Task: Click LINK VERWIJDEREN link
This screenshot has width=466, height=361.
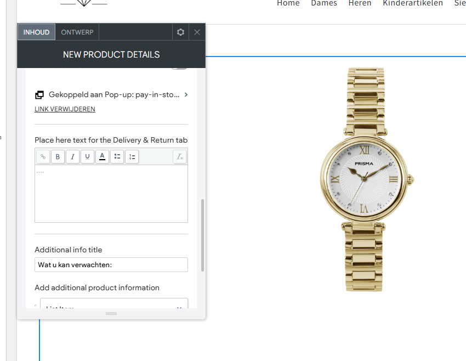Action: (x=65, y=109)
